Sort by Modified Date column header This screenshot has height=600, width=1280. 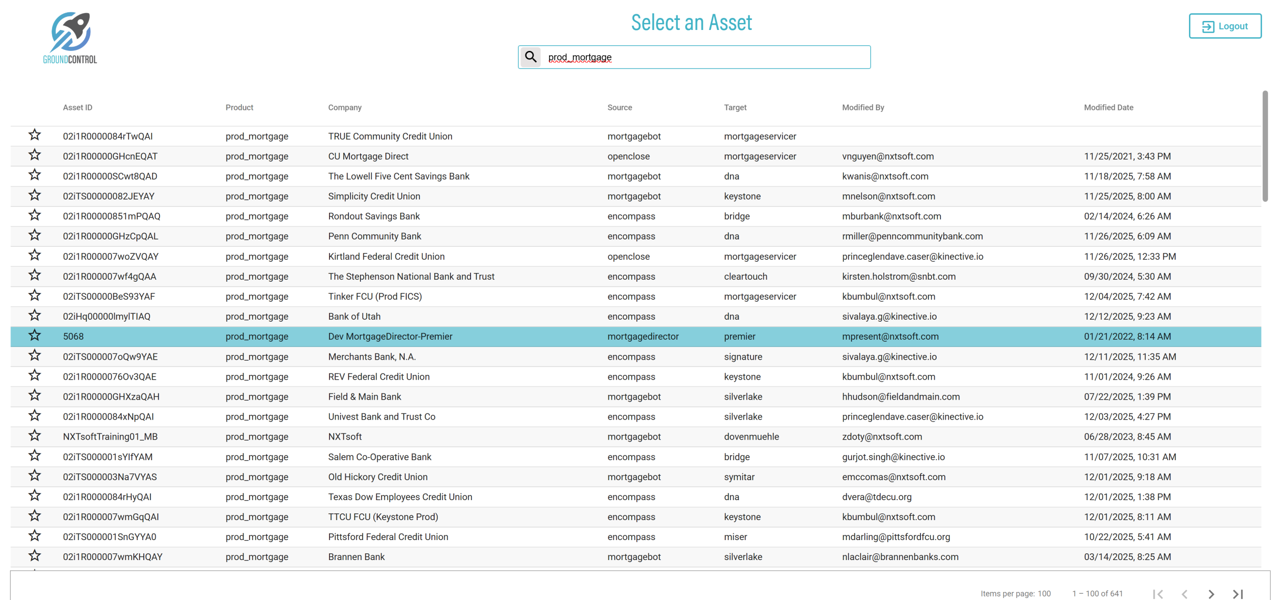tap(1108, 107)
